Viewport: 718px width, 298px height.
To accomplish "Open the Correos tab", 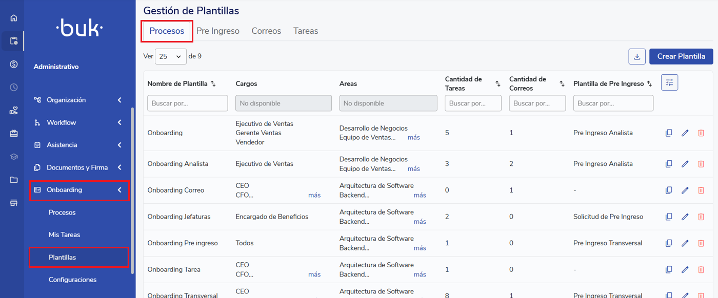I will (x=266, y=31).
